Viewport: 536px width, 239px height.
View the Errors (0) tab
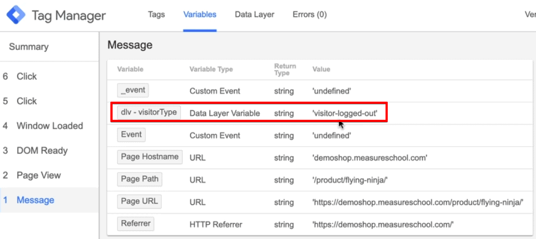(309, 15)
